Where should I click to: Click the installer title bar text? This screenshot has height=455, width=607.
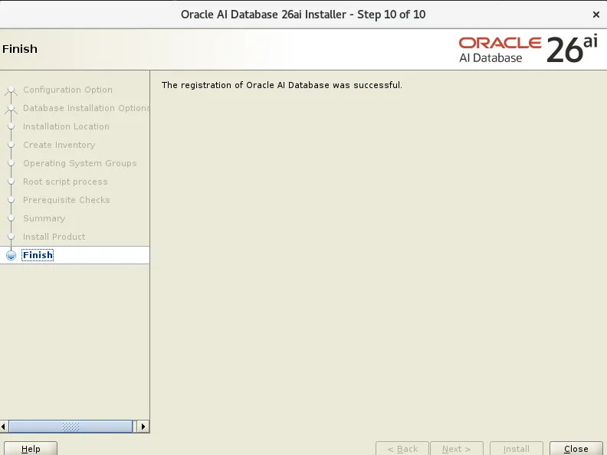click(303, 15)
